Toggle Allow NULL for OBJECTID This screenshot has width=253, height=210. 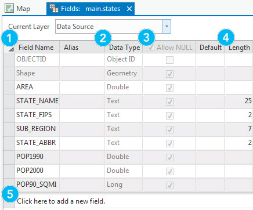click(x=169, y=60)
